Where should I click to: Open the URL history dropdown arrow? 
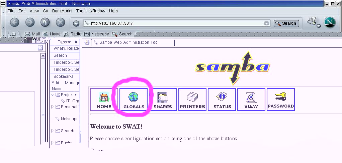(266, 23)
